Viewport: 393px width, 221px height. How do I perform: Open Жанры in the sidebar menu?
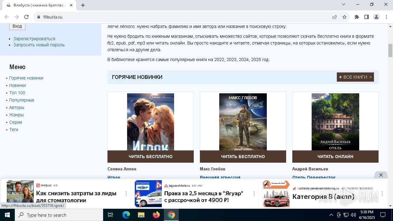[x=16, y=115]
